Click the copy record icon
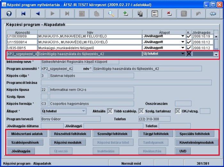 [x=140, y=14]
